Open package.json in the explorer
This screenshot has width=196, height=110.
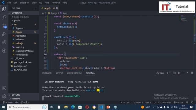(x=24, y=66)
